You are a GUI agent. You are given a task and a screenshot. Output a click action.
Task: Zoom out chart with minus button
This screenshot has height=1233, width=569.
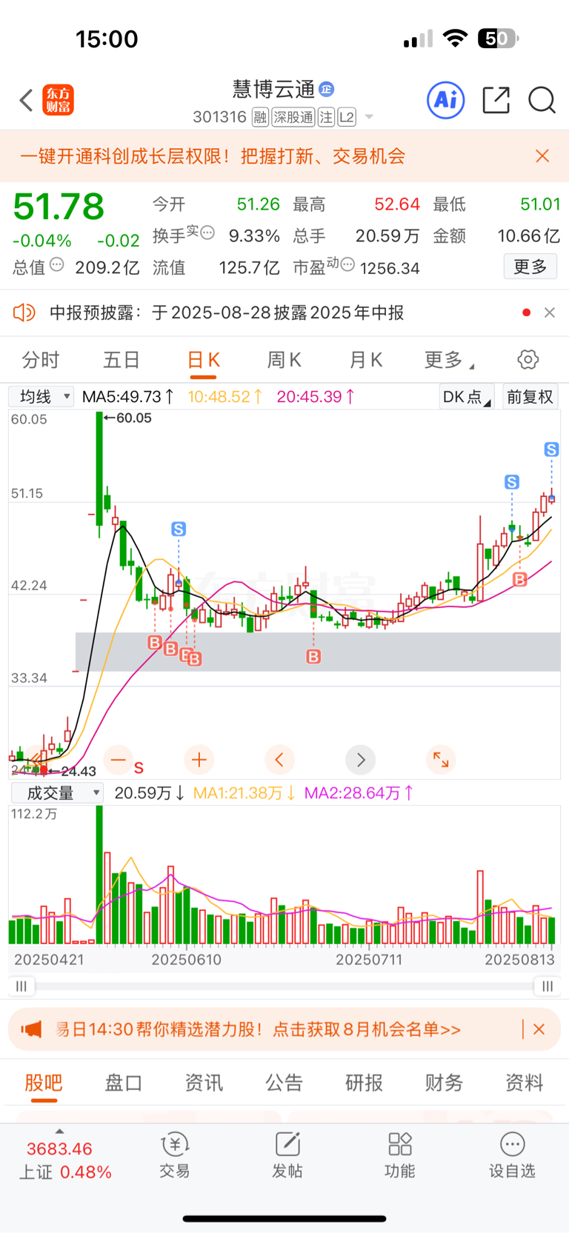118,760
